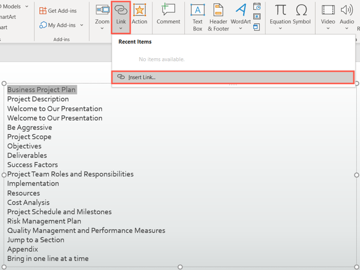Click 'Project Team Roles and Responsibilities' line
Viewport: 360px width, 270px height.
pos(70,174)
